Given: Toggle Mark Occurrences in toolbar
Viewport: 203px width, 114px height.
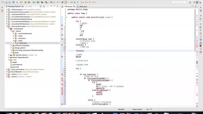Looking at the screenshot, I should point(66,2).
